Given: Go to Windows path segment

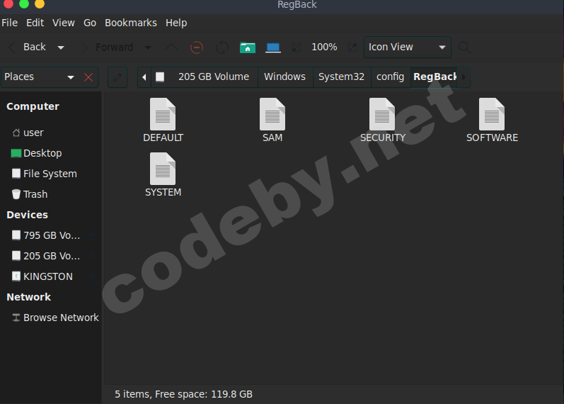Looking at the screenshot, I should point(285,77).
